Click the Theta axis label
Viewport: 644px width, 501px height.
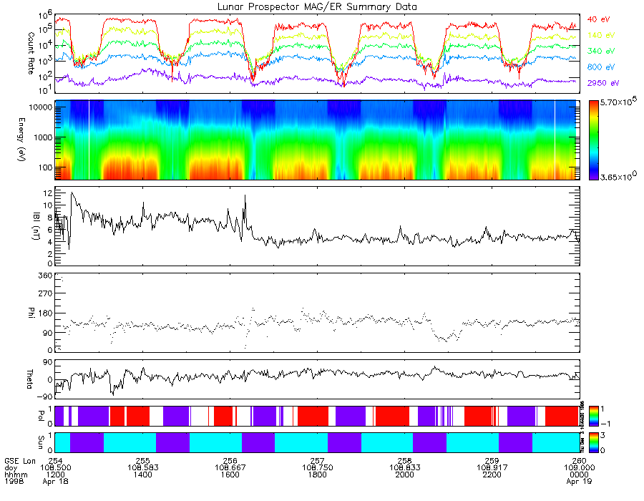(29, 379)
